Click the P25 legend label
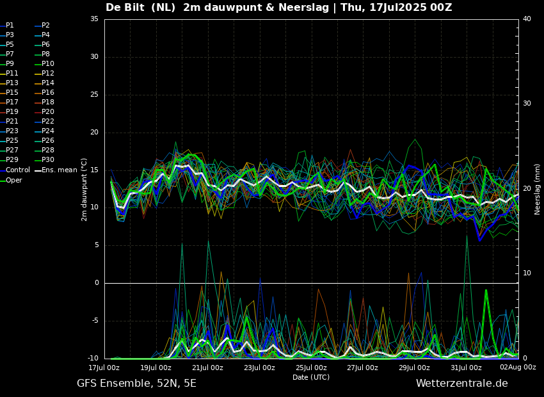The height and width of the screenshot is (397, 544). tap(12, 140)
